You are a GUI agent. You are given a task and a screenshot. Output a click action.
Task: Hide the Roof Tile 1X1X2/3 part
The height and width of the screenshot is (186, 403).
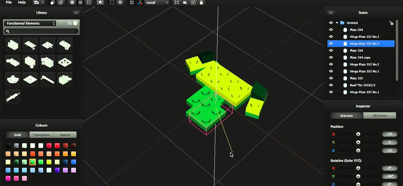[x=331, y=85]
